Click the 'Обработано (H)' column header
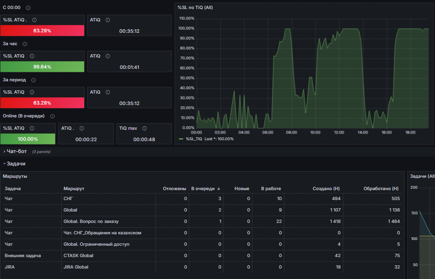The image size is (435, 279). pos(381,189)
